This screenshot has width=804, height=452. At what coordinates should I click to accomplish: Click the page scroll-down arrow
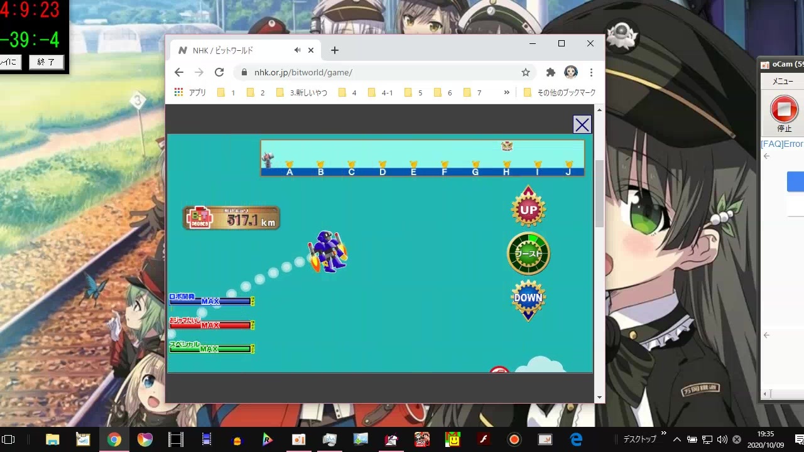click(599, 397)
